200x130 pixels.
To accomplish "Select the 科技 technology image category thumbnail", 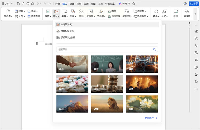I will [x=142, y=64].
